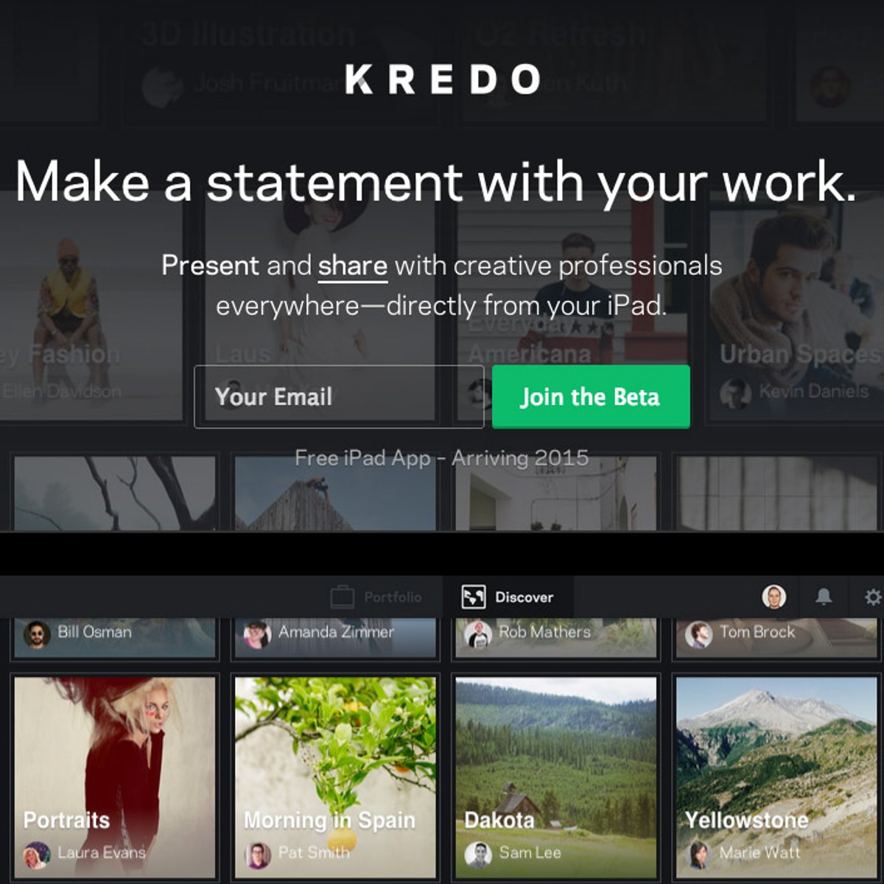Click the Discover map icon
The image size is (884, 884).
tap(473, 597)
